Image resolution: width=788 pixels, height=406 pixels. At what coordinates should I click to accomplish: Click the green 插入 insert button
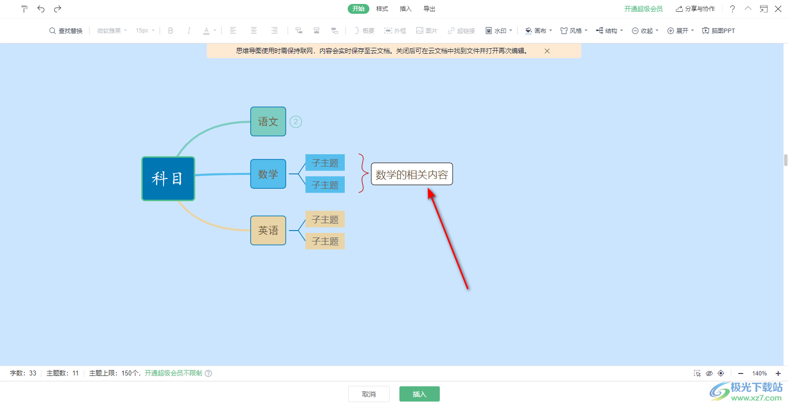420,394
